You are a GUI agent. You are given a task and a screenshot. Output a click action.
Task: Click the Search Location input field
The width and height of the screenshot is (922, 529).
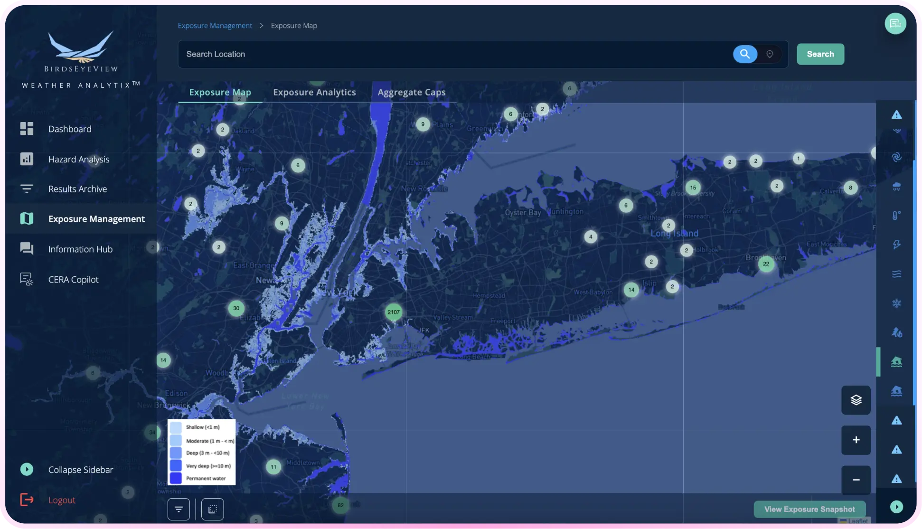(x=451, y=54)
